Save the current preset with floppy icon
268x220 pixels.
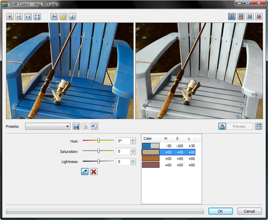click(x=76, y=126)
